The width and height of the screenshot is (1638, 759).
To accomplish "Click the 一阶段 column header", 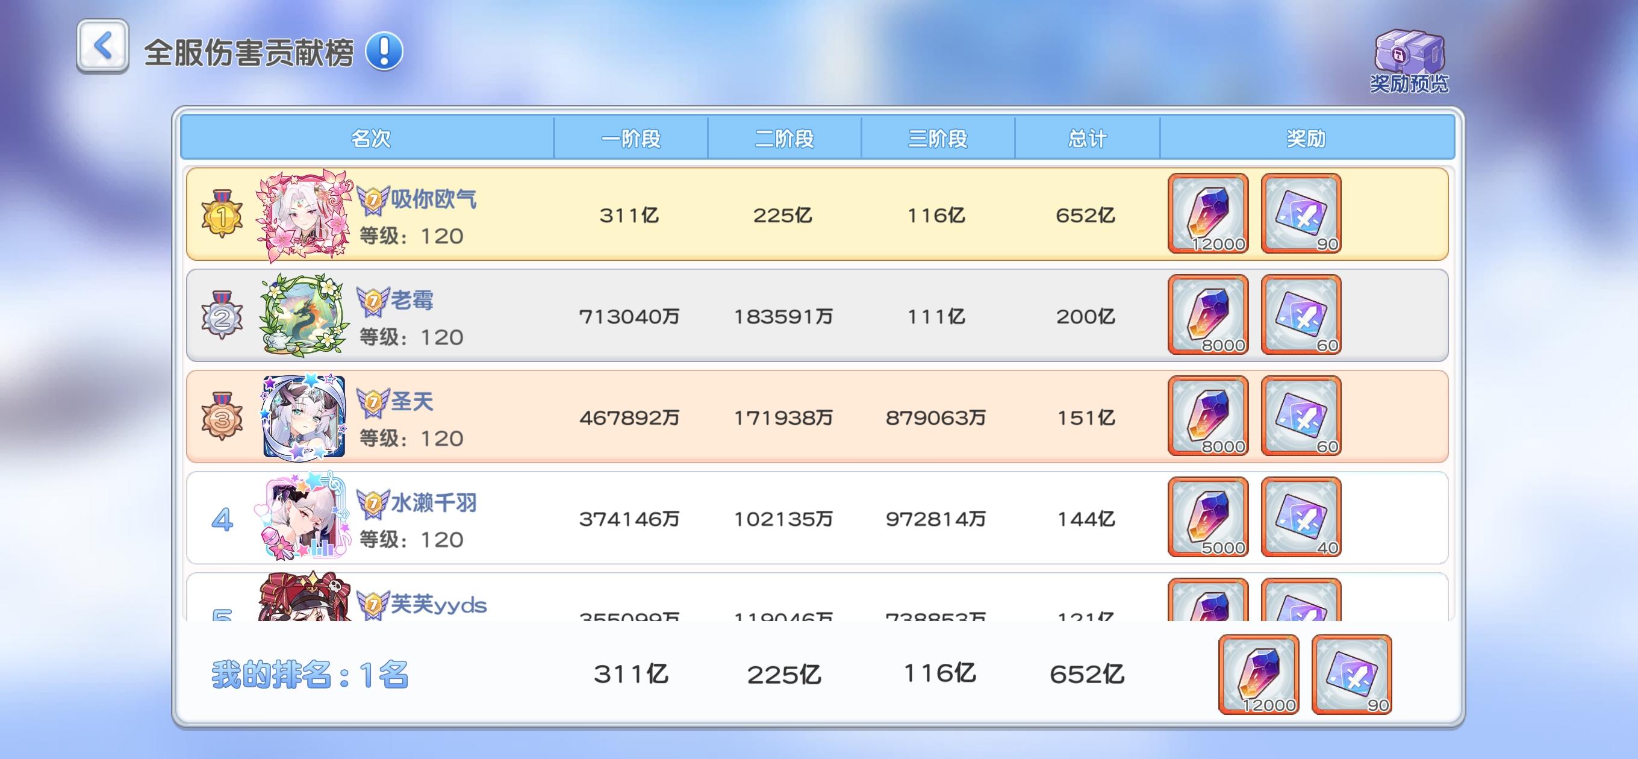I will point(631,138).
